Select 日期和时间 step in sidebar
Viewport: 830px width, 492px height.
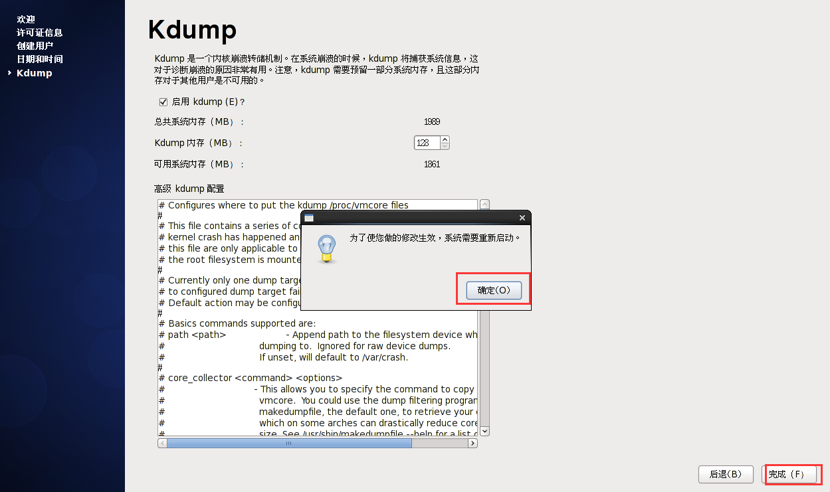[40, 59]
